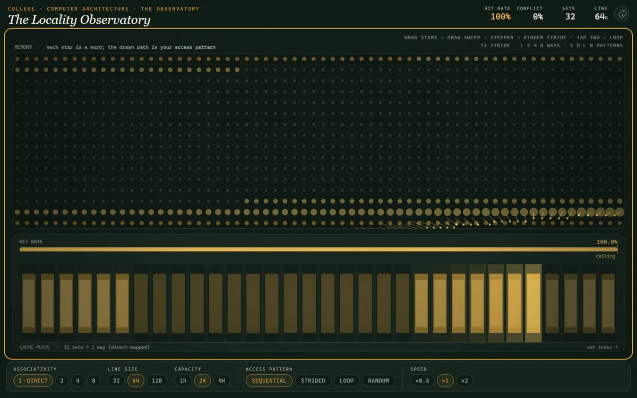Viewport: 637px width, 398px height.
Task: Choose RANDOM access pattern
Action: click(x=378, y=380)
